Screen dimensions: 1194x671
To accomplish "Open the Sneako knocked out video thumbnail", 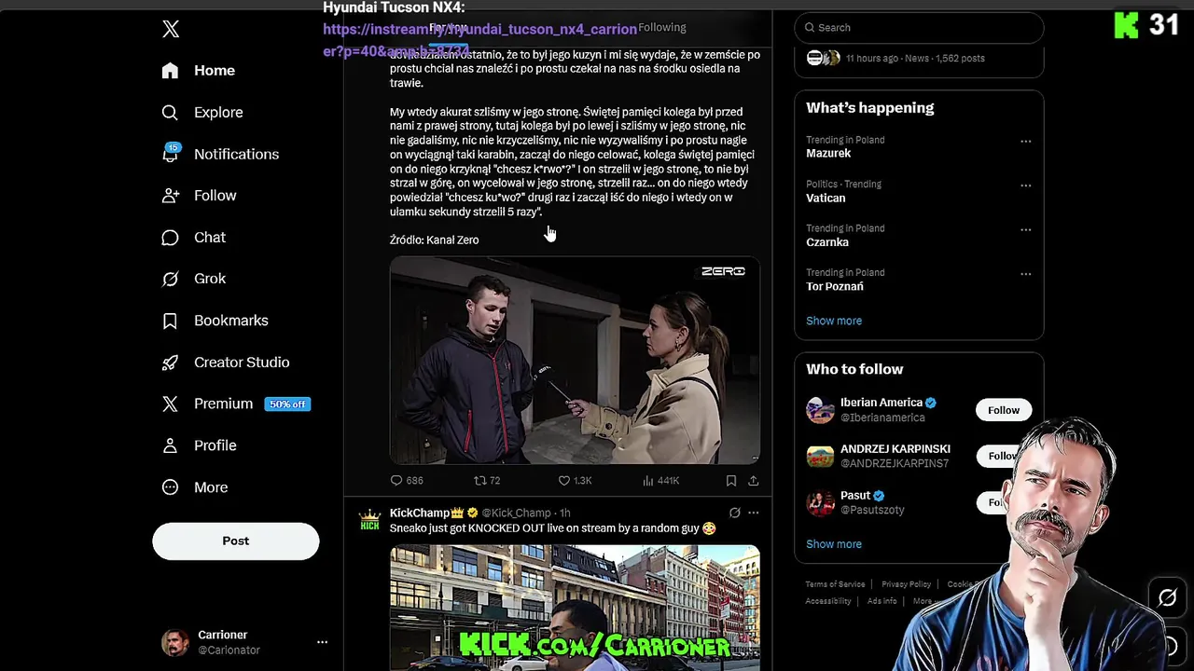I will tap(575, 608).
